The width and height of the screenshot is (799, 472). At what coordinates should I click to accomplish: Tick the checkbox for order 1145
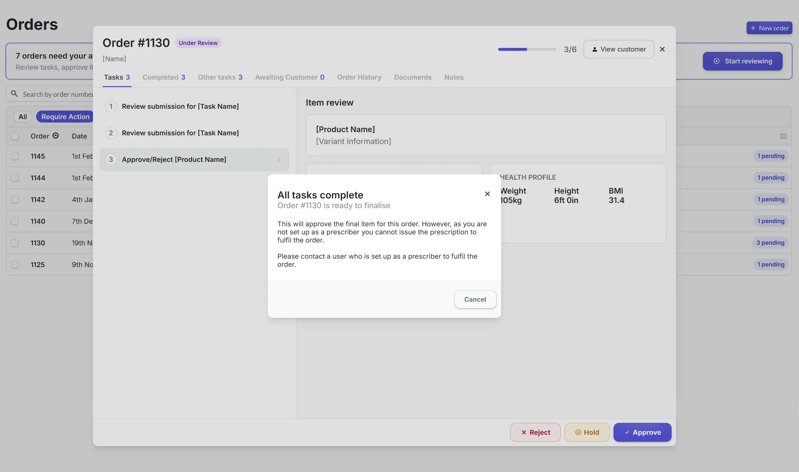[x=15, y=156]
